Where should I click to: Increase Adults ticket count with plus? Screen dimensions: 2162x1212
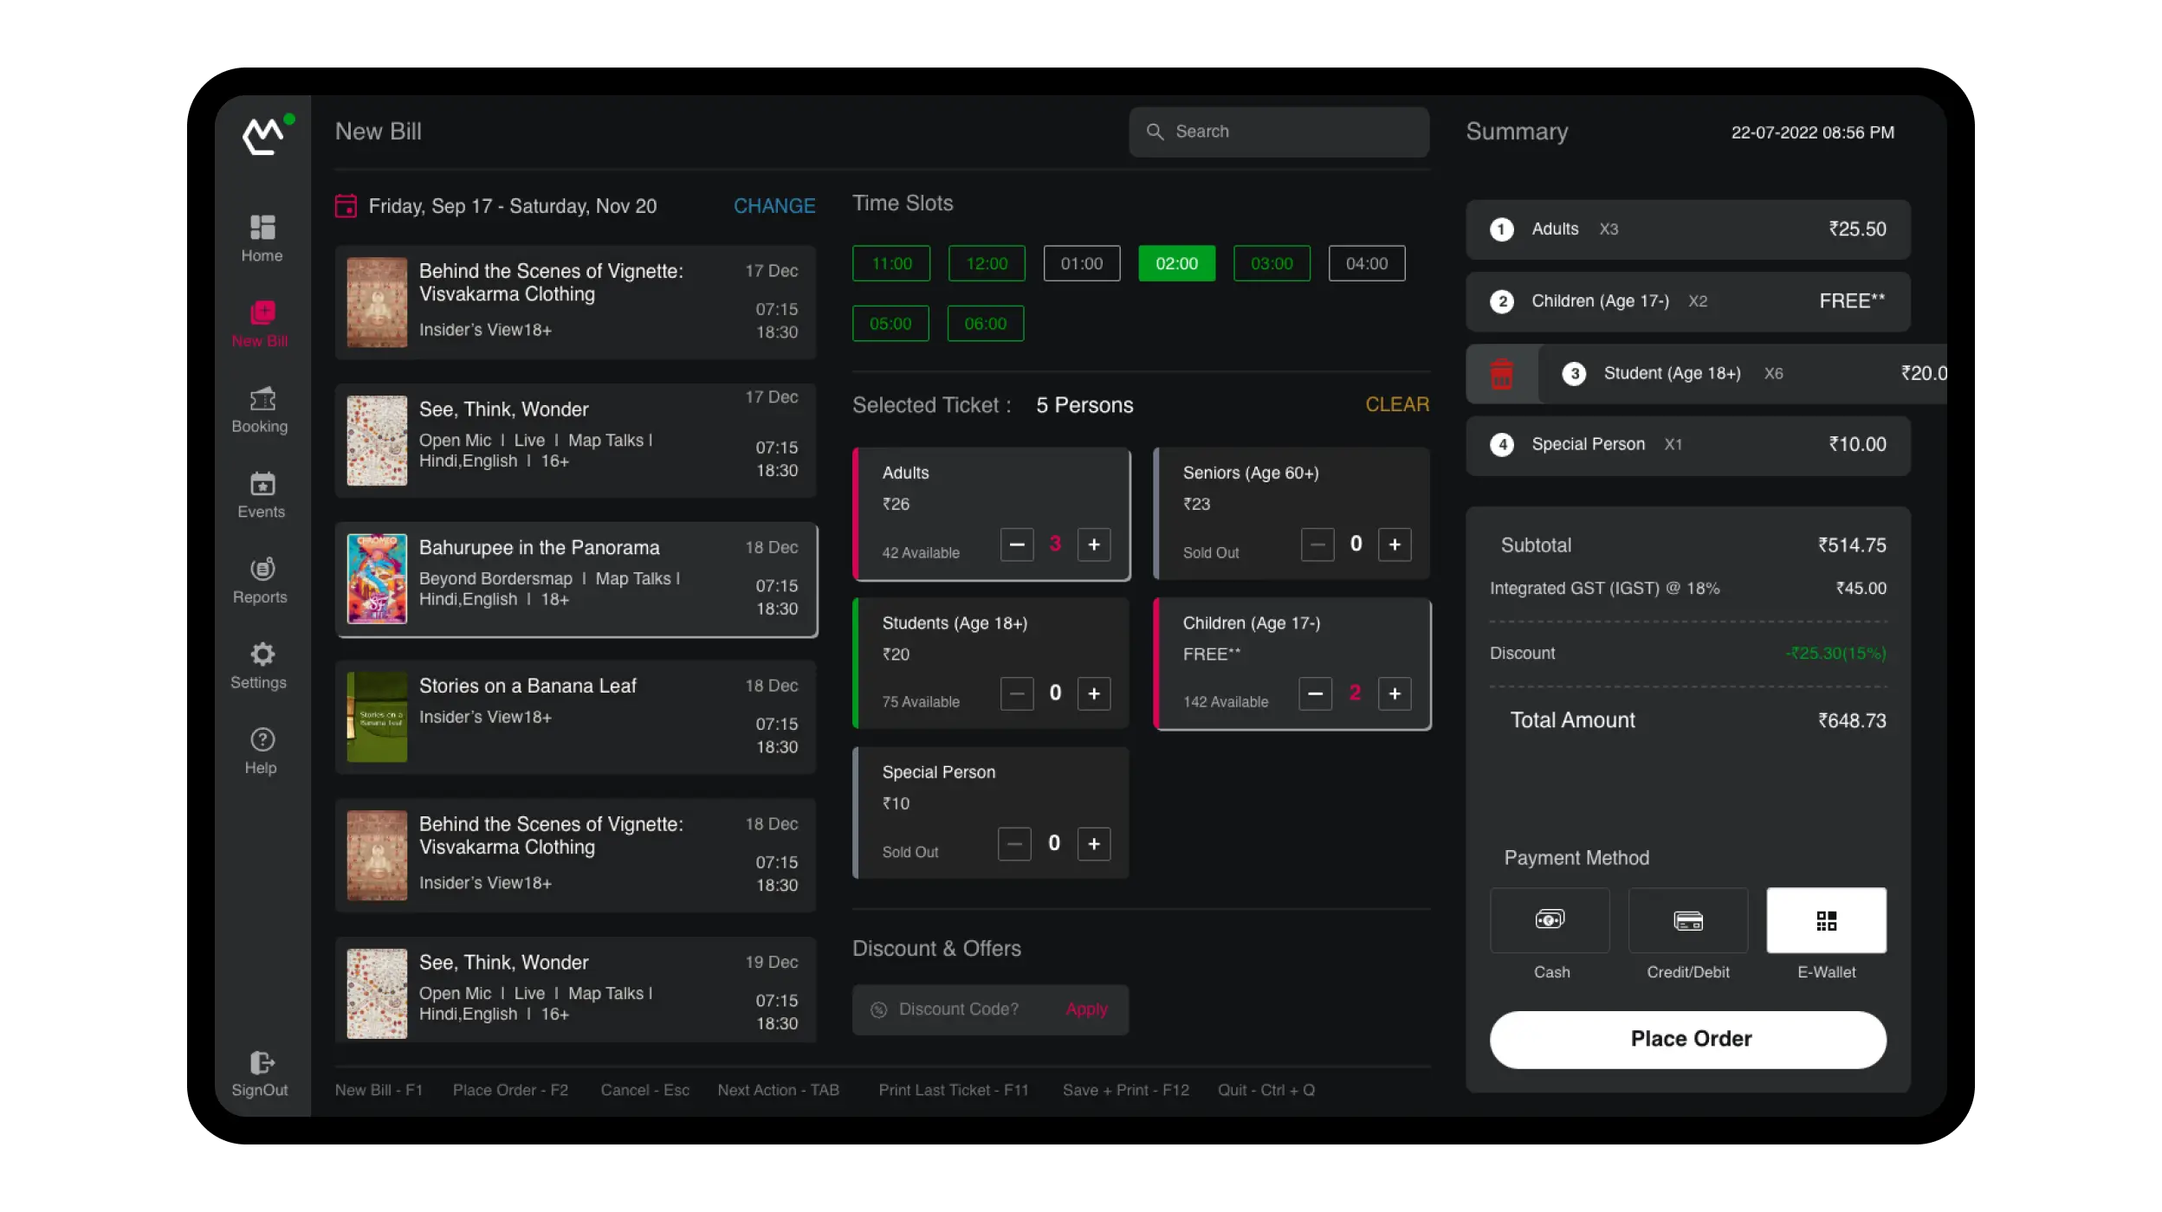tap(1094, 545)
